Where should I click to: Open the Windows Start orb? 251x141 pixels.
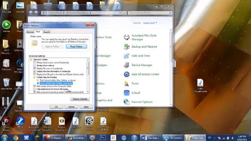coord(5,137)
